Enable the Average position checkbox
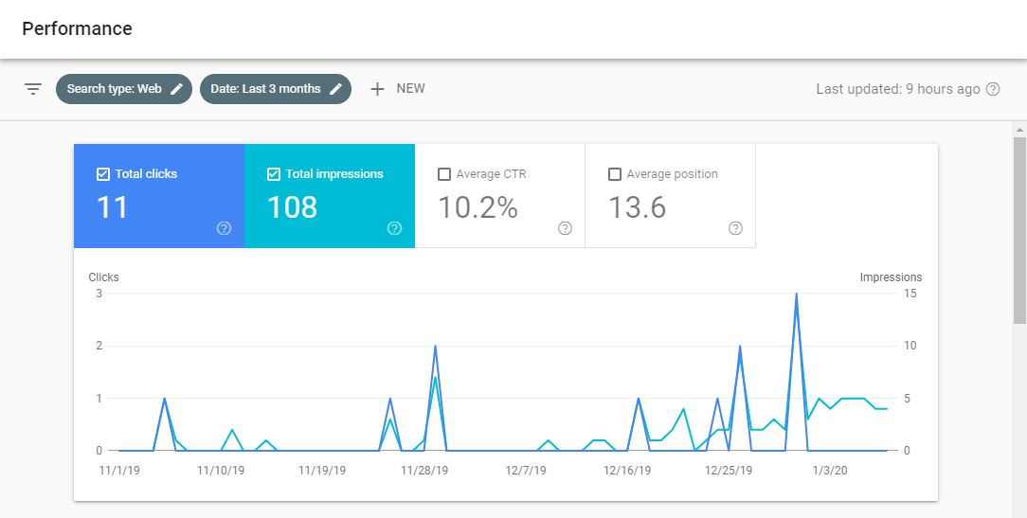Viewport: 1027px width, 518px height. point(615,174)
